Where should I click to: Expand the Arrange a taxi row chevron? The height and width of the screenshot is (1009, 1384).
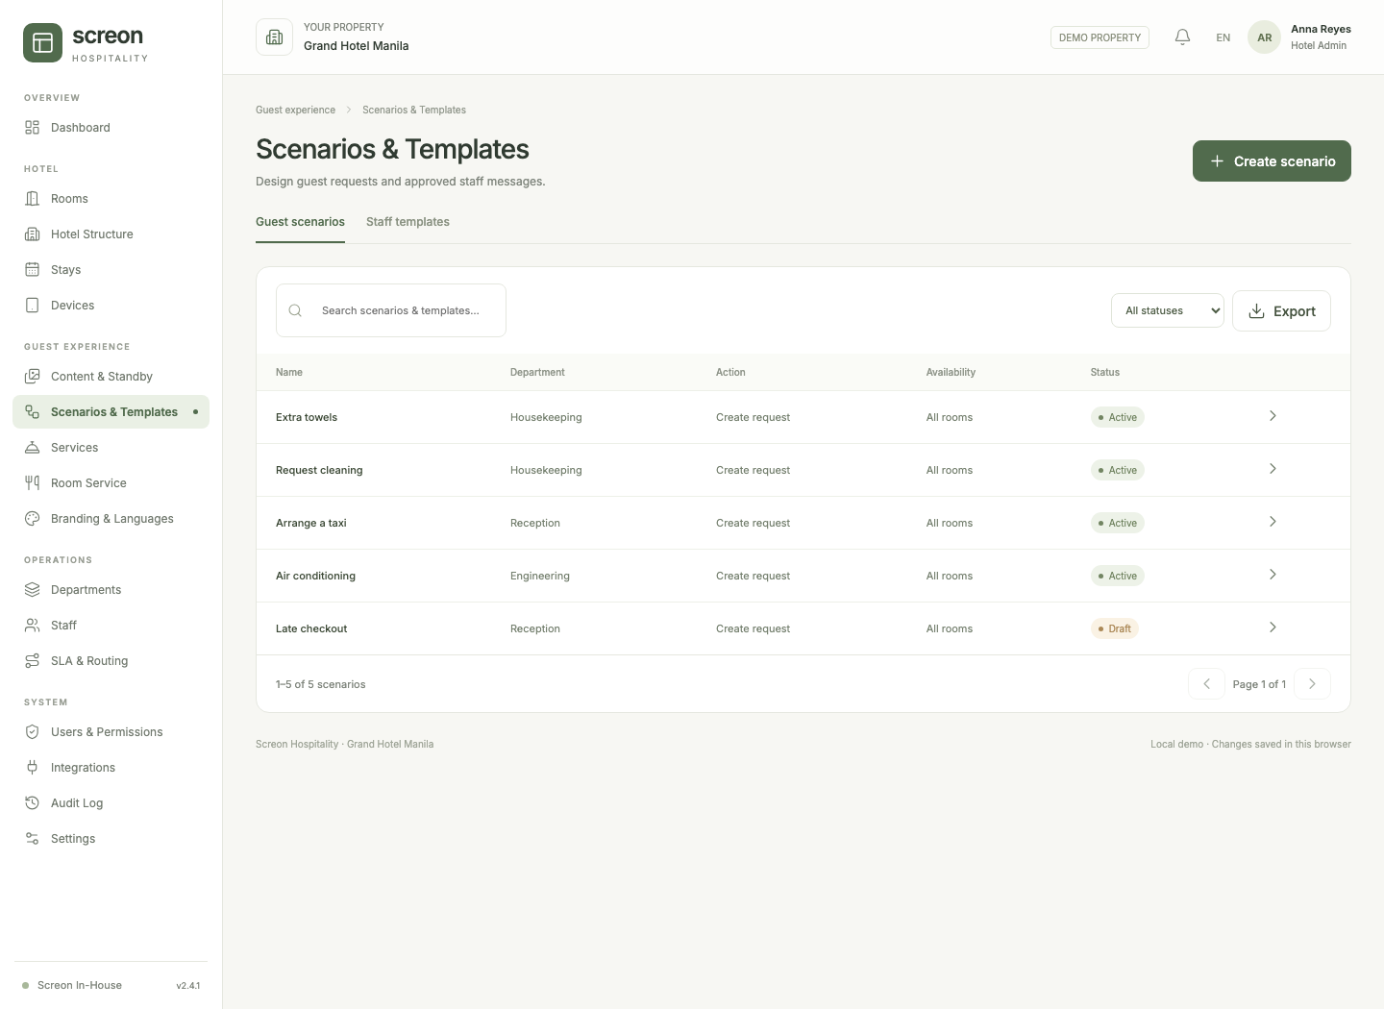[1273, 522]
